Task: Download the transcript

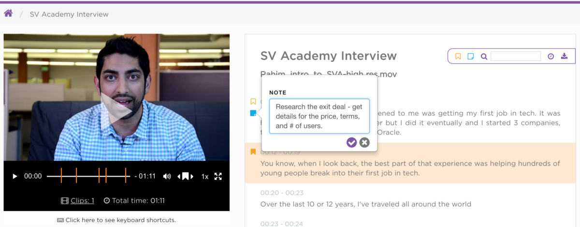Action: point(564,57)
